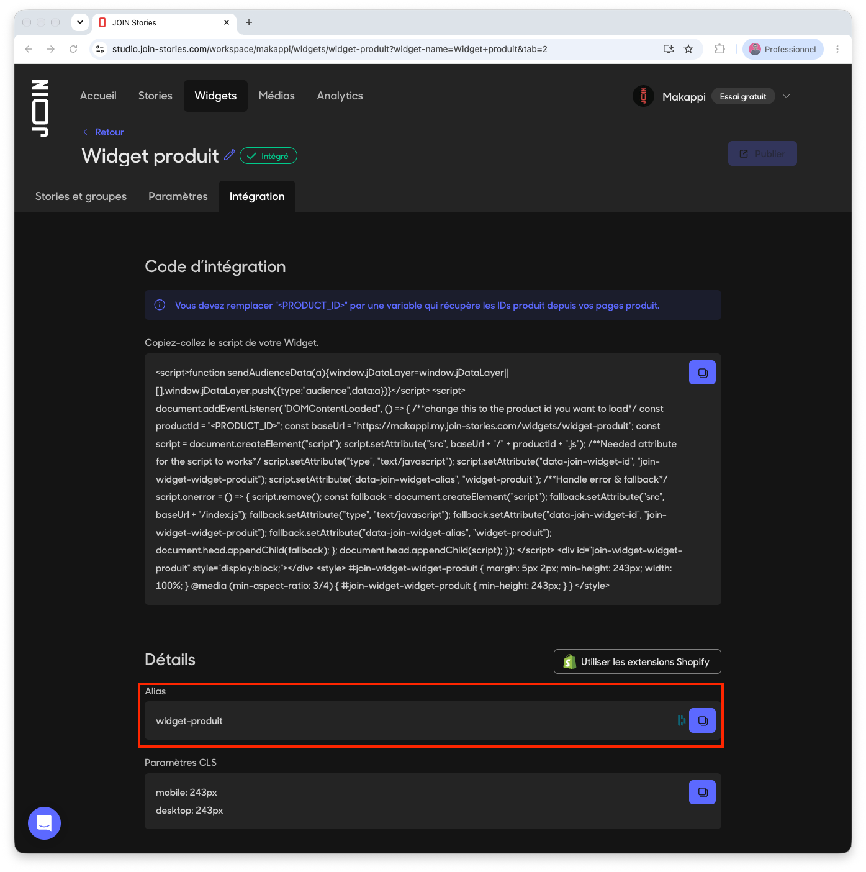Open the tab search dropdown
The width and height of the screenshot is (866, 872).
80,22
